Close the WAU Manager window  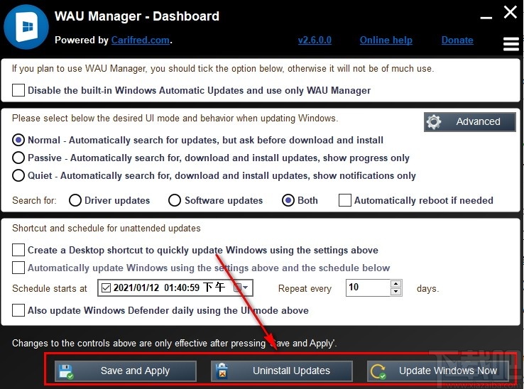point(511,12)
